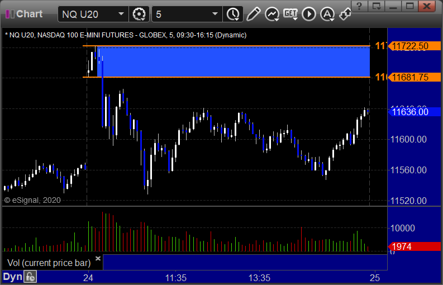Viewport: 443px width, 285px height.
Task: Click the GET button icon
Action: click(290, 14)
